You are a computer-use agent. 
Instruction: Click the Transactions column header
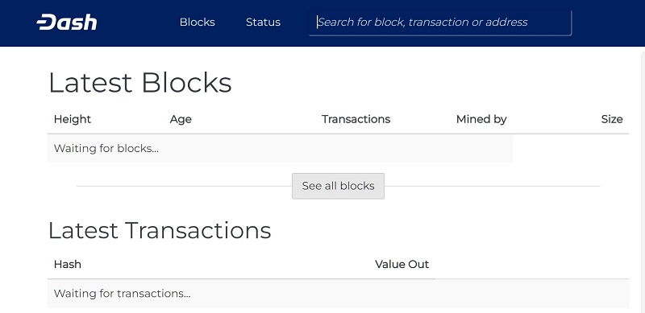356,119
